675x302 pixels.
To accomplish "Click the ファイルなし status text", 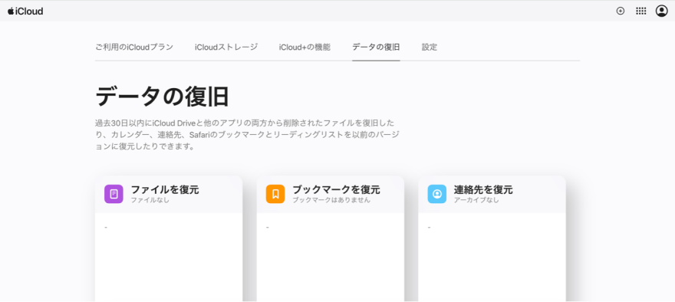I will pos(150,200).
